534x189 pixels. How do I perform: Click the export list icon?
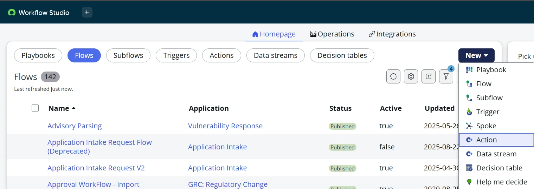429,76
